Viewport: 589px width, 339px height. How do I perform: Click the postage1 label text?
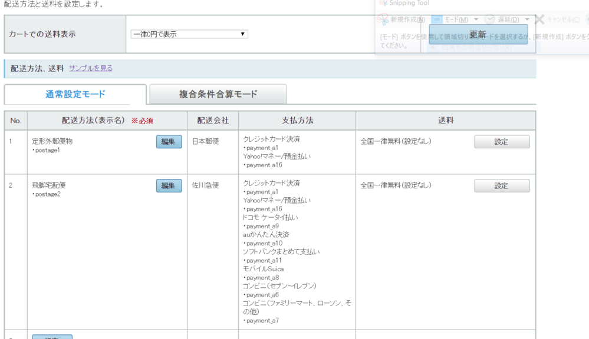point(47,151)
